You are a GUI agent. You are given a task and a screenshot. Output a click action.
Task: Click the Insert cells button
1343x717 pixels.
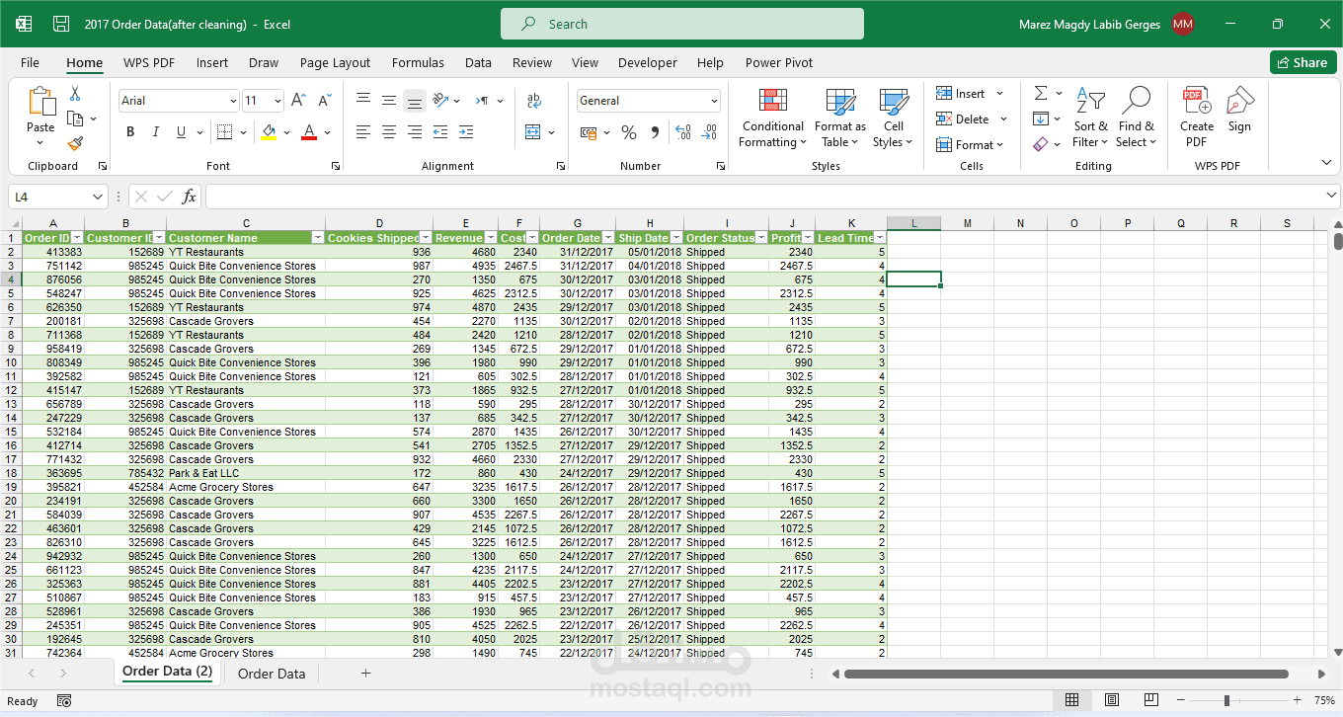click(x=970, y=94)
